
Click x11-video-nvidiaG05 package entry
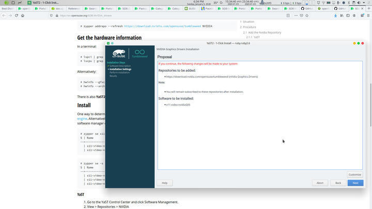click(x=178, y=105)
